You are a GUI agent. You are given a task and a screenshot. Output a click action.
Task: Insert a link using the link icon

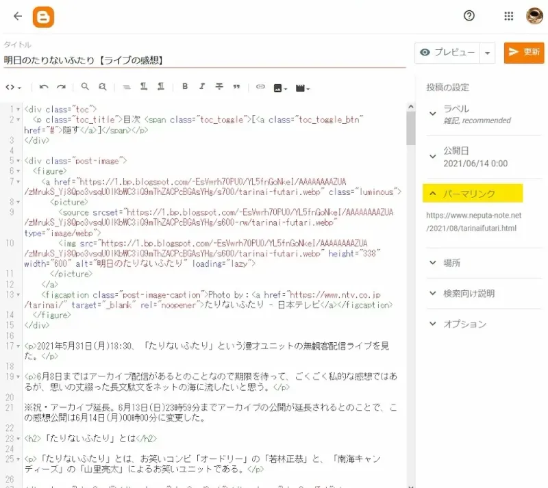click(260, 87)
